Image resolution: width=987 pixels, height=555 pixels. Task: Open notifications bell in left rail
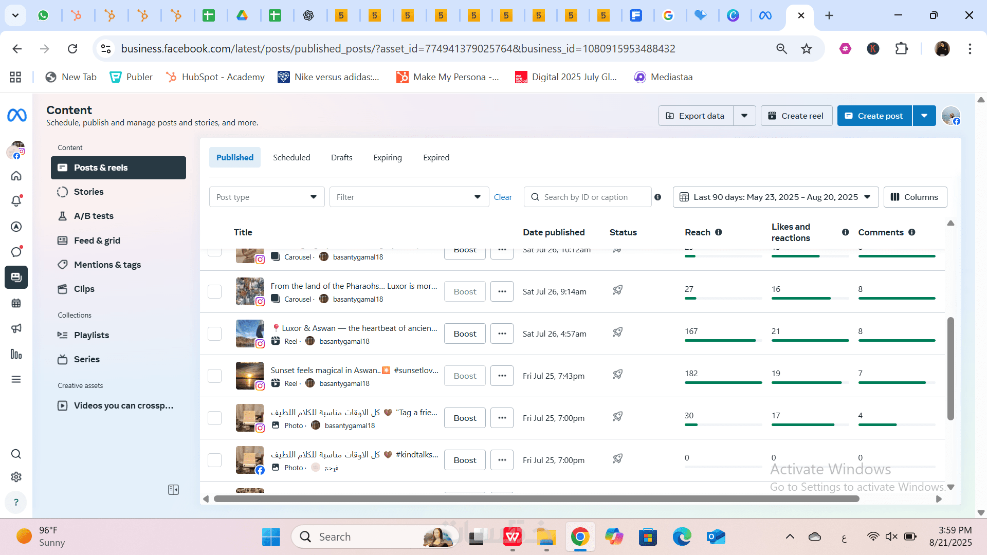click(16, 201)
